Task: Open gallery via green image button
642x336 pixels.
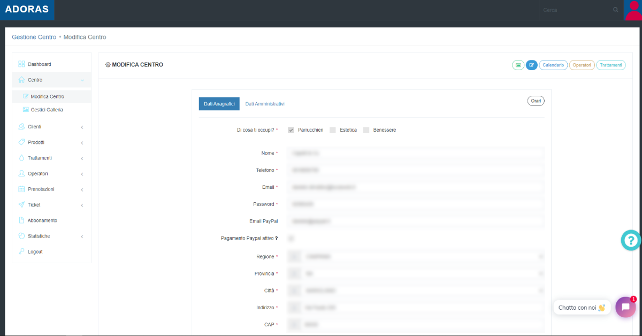Action: point(518,65)
